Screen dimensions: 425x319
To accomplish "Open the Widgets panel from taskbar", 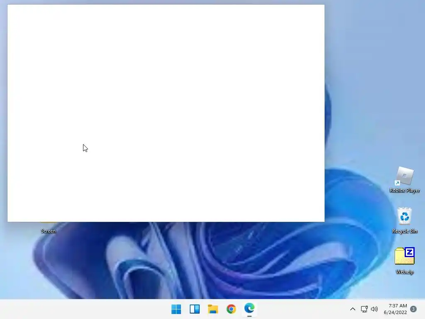I will (x=195, y=309).
